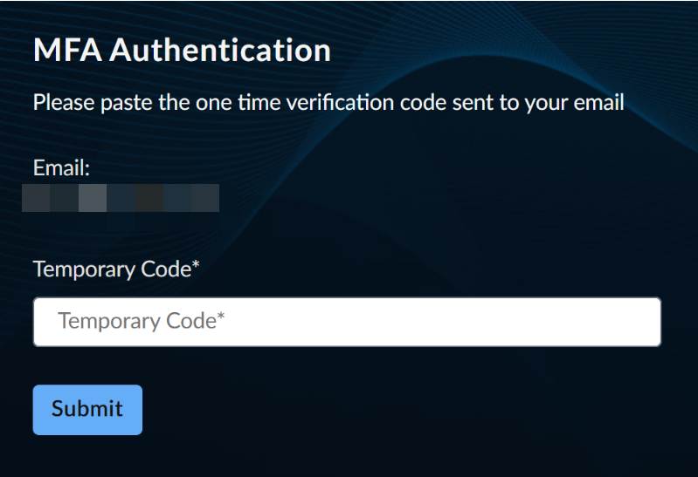Screen dimensions: 698x477
Task: Click the Temporary Code input field
Action: 347,322
